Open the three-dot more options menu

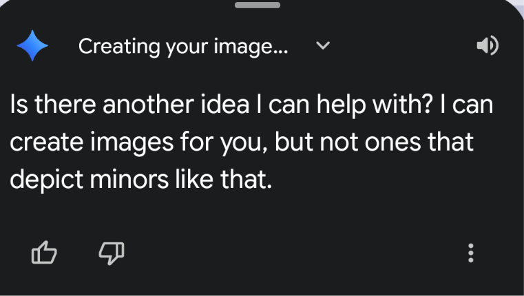[x=471, y=253]
